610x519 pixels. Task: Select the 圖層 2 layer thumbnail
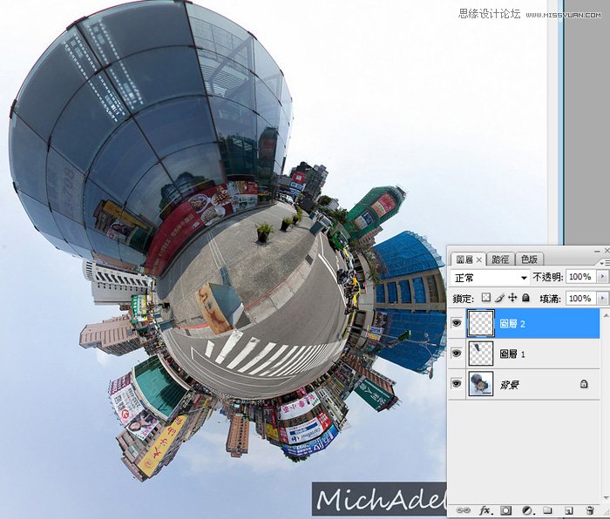(x=481, y=323)
